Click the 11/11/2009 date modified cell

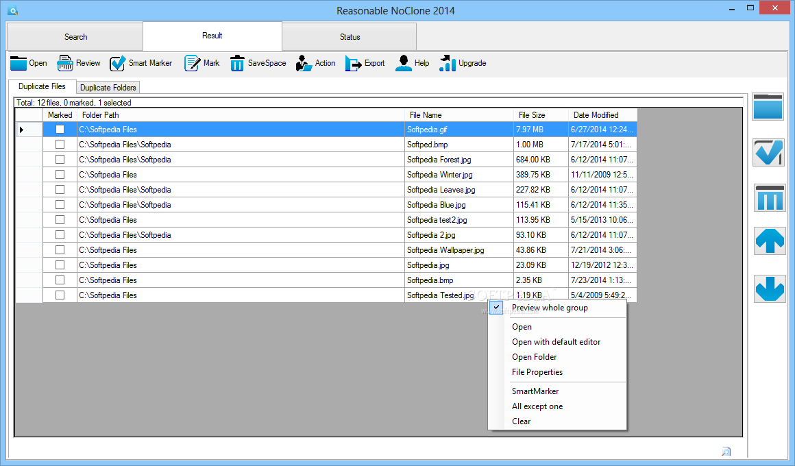point(602,175)
